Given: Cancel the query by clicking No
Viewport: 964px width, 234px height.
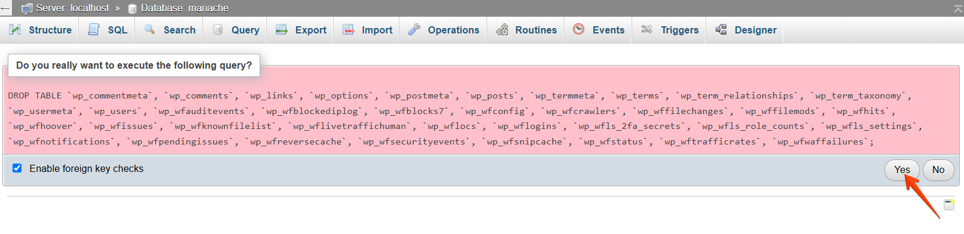Looking at the screenshot, I should coord(938,170).
